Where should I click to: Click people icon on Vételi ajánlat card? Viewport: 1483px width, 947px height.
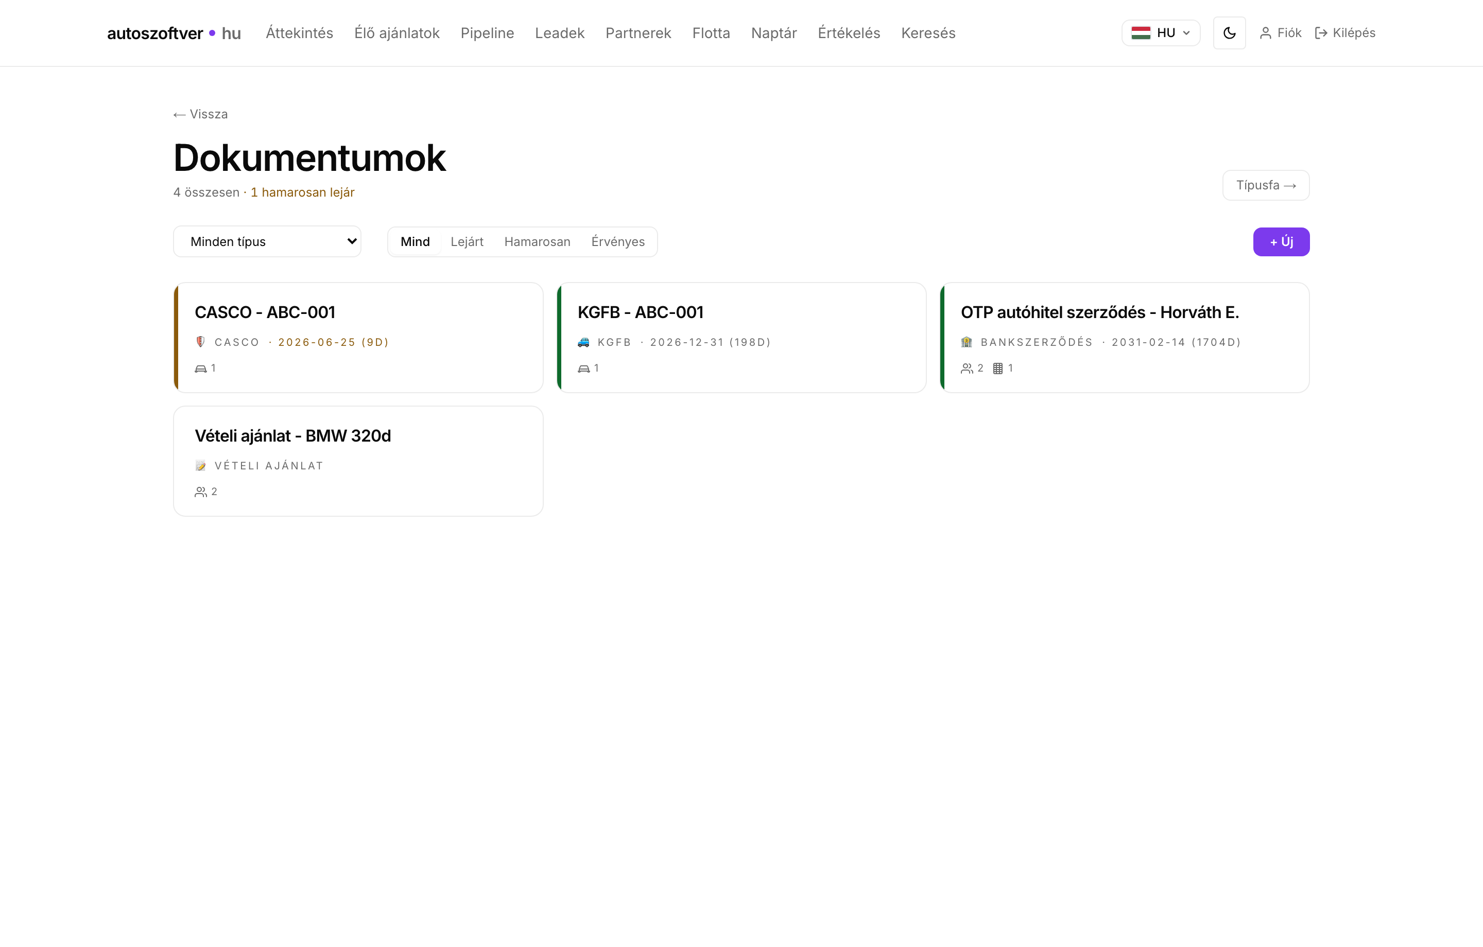[x=201, y=492]
